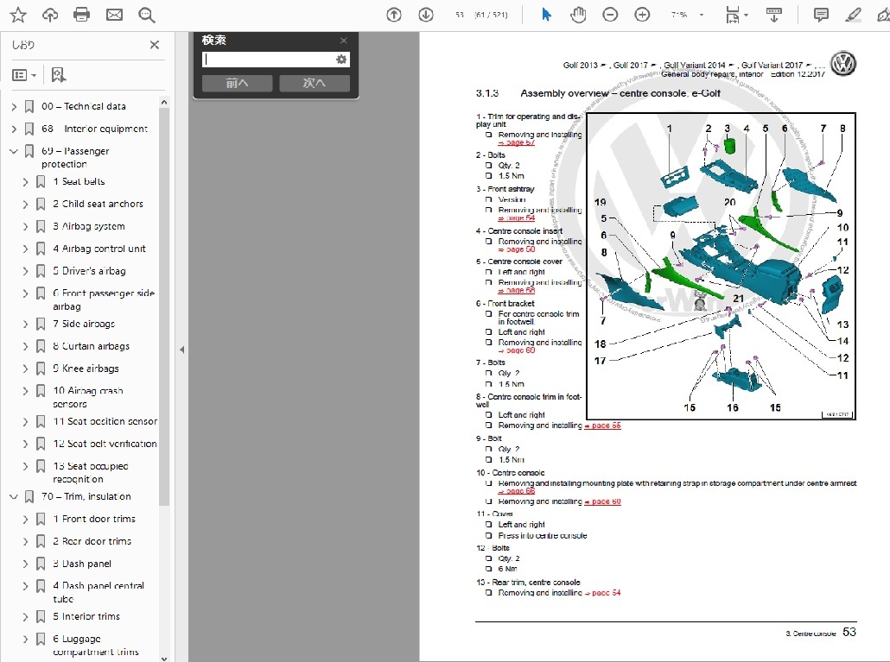Click the search magnifier icon in toolbar
Image resolution: width=890 pixels, height=662 pixels.
coord(146,15)
